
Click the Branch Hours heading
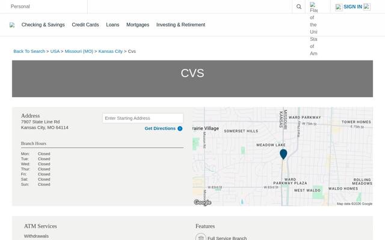(34, 143)
